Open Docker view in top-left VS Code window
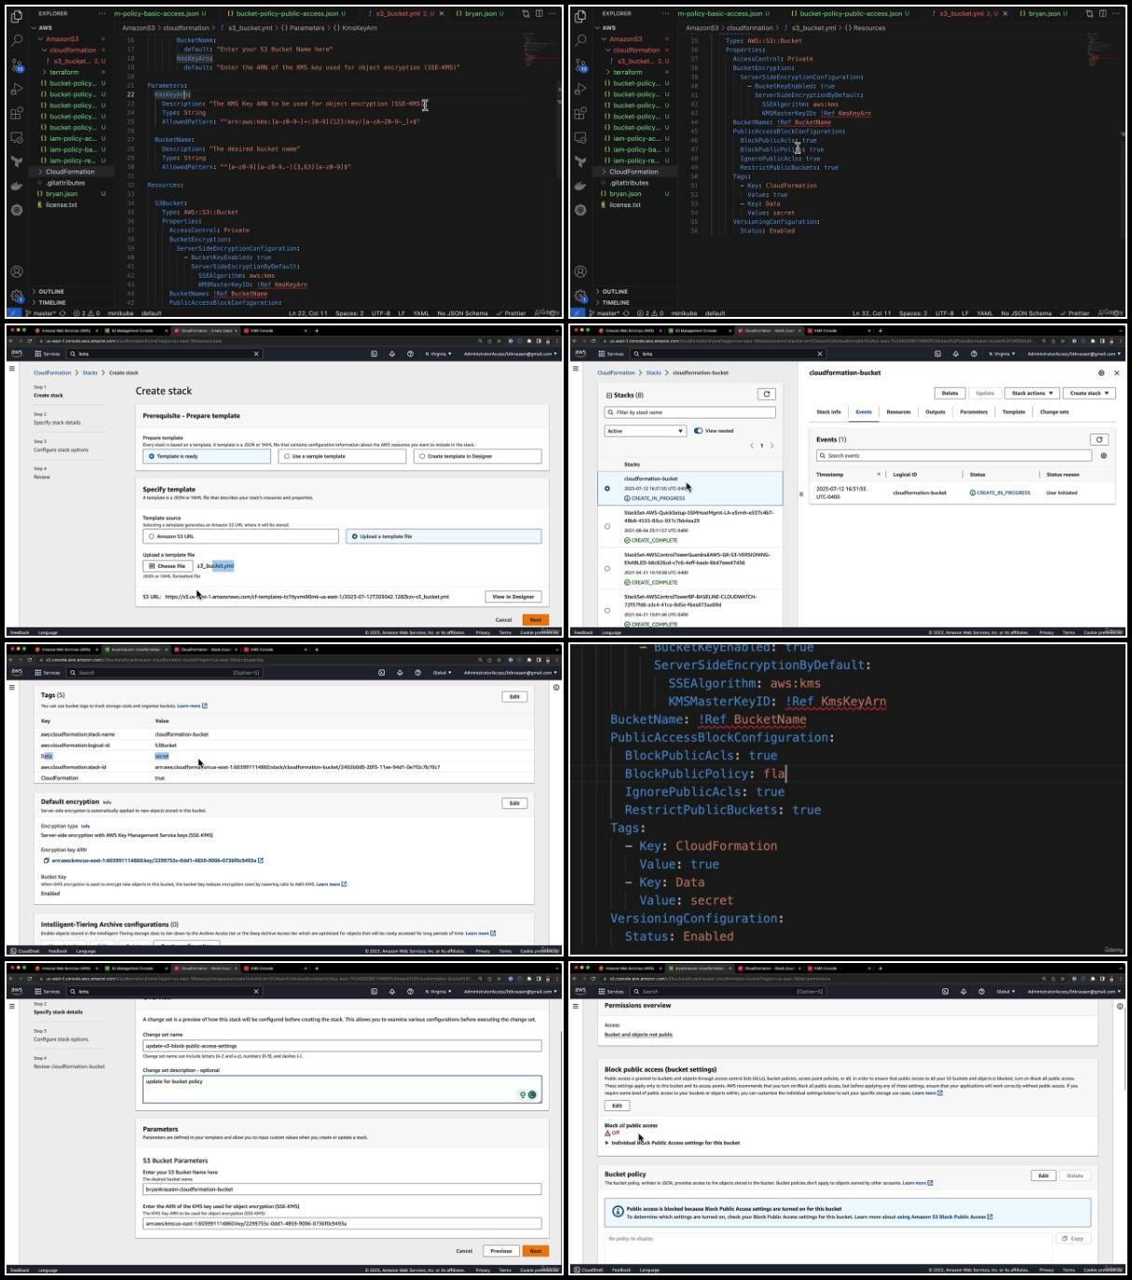This screenshot has height=1280, width=1132. click(x=17, y=186)
